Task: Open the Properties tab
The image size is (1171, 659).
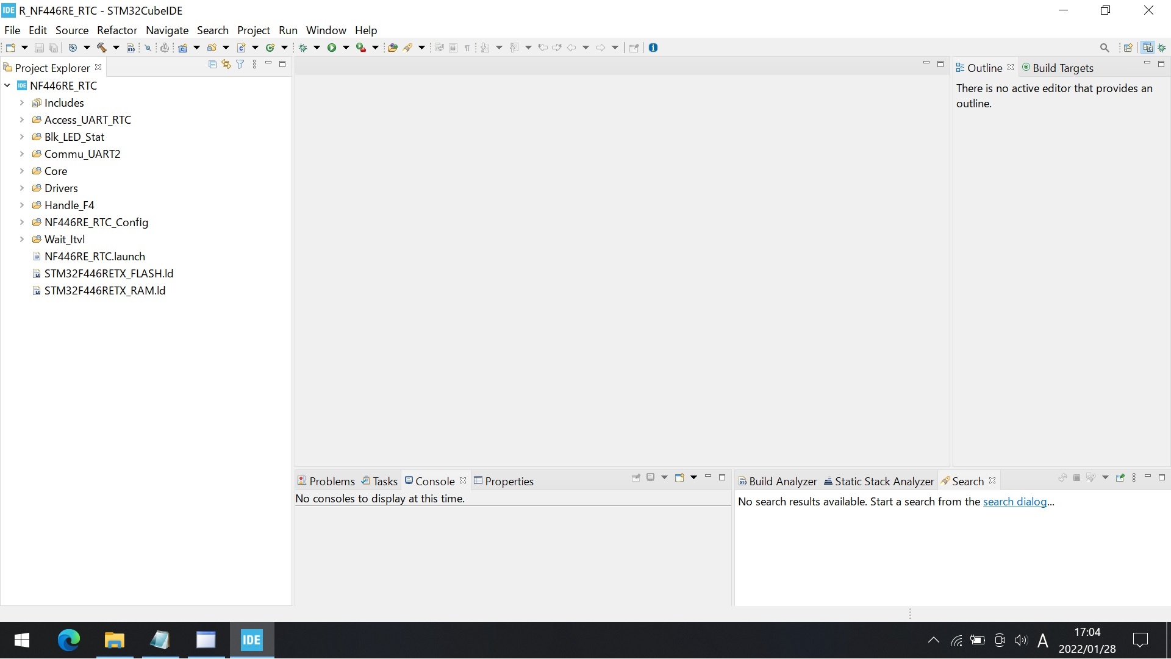Action: tap(503, 481)
